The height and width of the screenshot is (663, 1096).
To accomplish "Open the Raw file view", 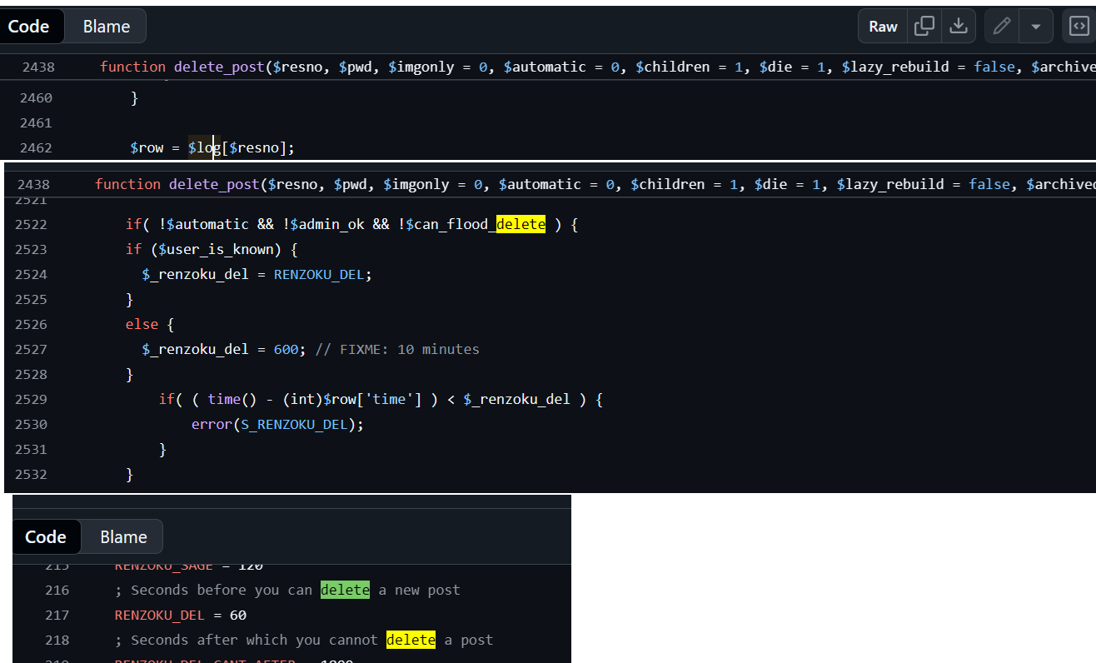I will point(883,27).
